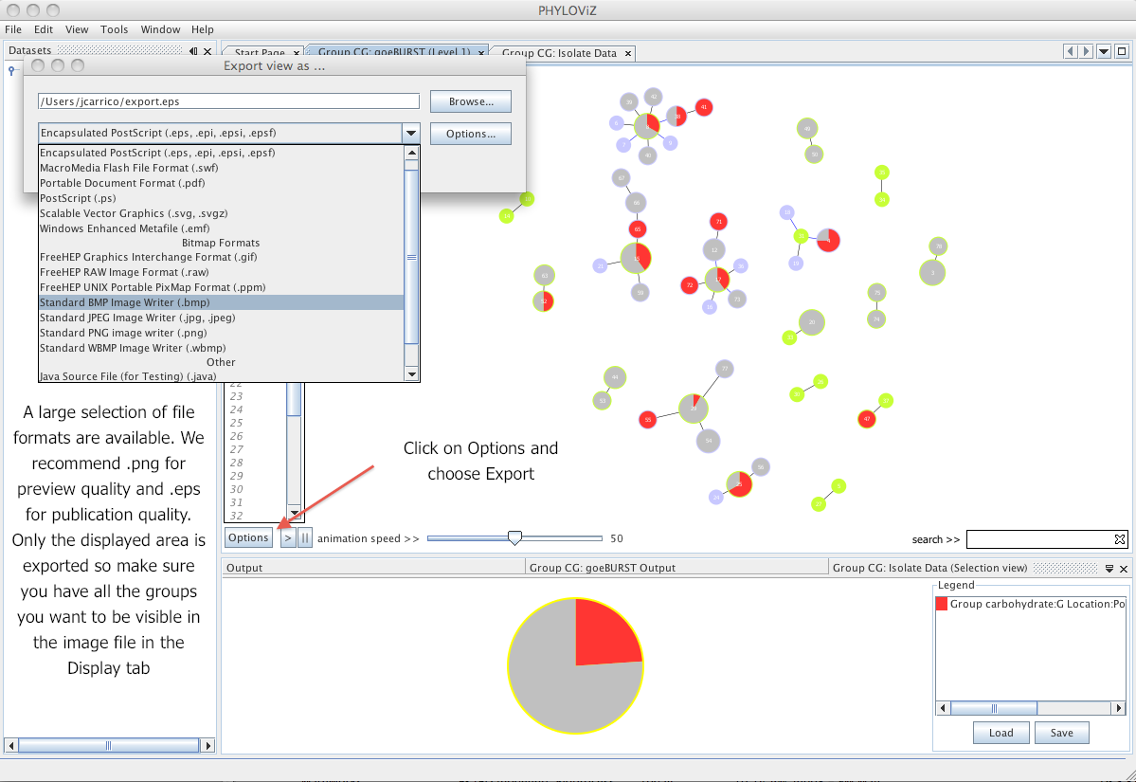Pause the animation
Image resolution: width=1136 pixels, height=782 pixels.
pyautogui.click(x=305, y=538)
